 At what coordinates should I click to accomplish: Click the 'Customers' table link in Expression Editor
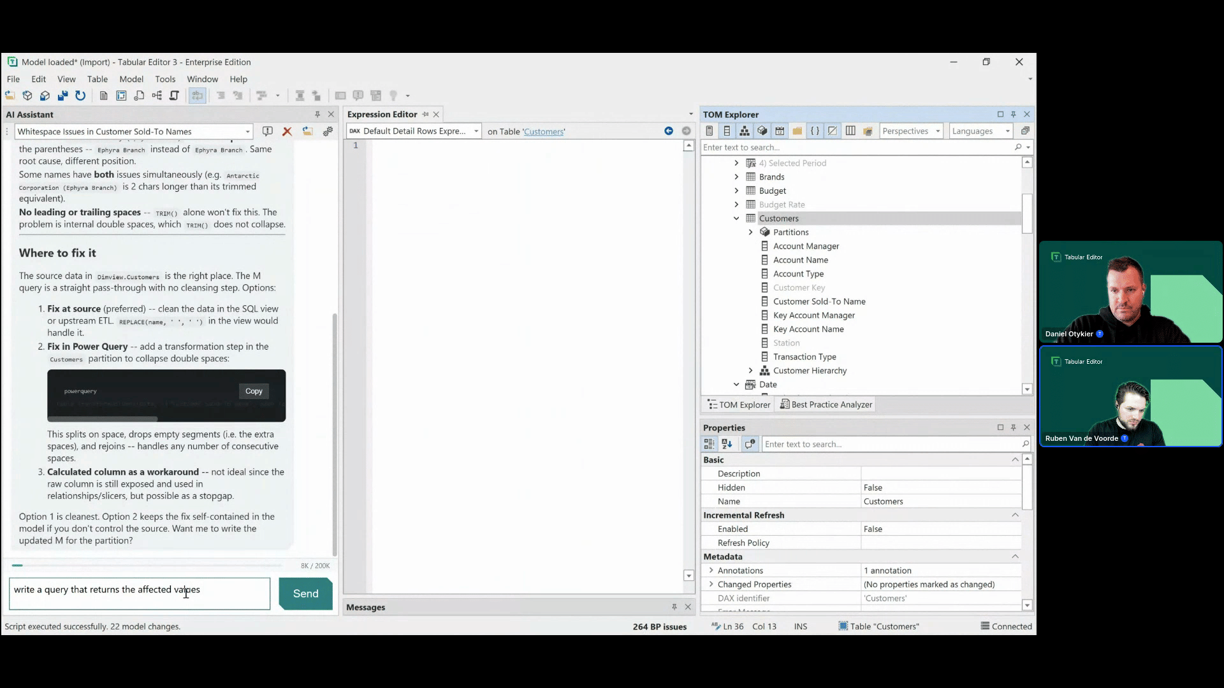pyautogui.click(x=544, y=132)
